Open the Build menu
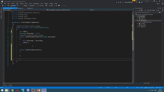The image size is (164, 92). pyautogui.click(x=17, y=3)
